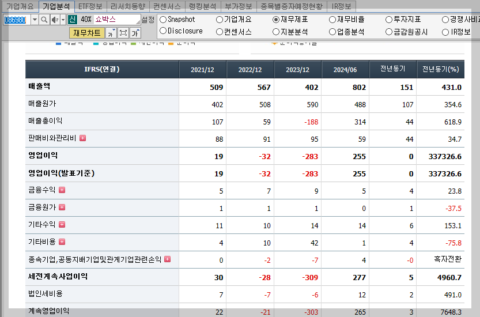Decrease font size with small 가 button

coord(111,33)
